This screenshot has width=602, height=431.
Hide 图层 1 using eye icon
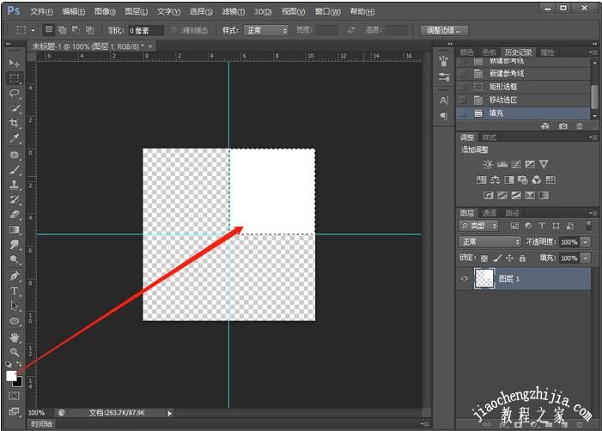pyautogui.click(x=464, y=278)
